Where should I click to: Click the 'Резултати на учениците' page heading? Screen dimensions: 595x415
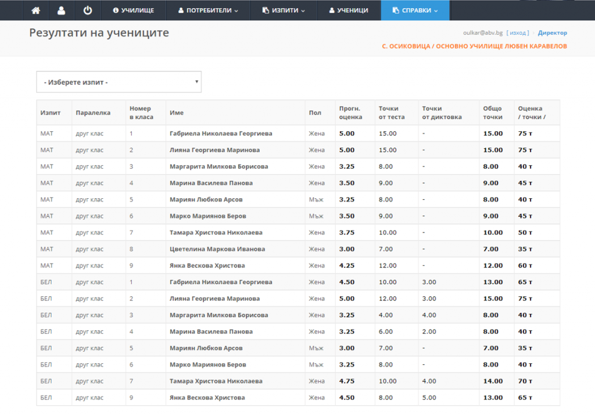(x=99, y=33)
